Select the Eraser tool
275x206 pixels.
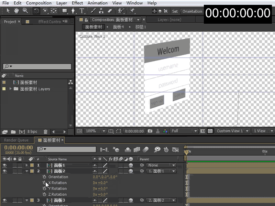click(x=110, y=11)
